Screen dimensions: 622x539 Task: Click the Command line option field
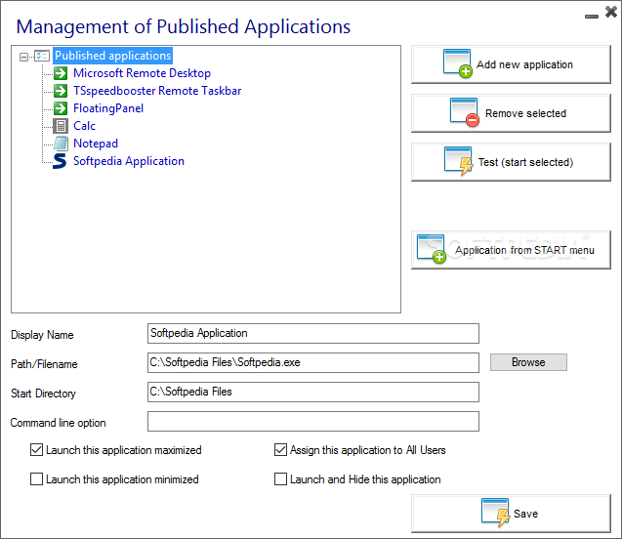pos(313,421)
